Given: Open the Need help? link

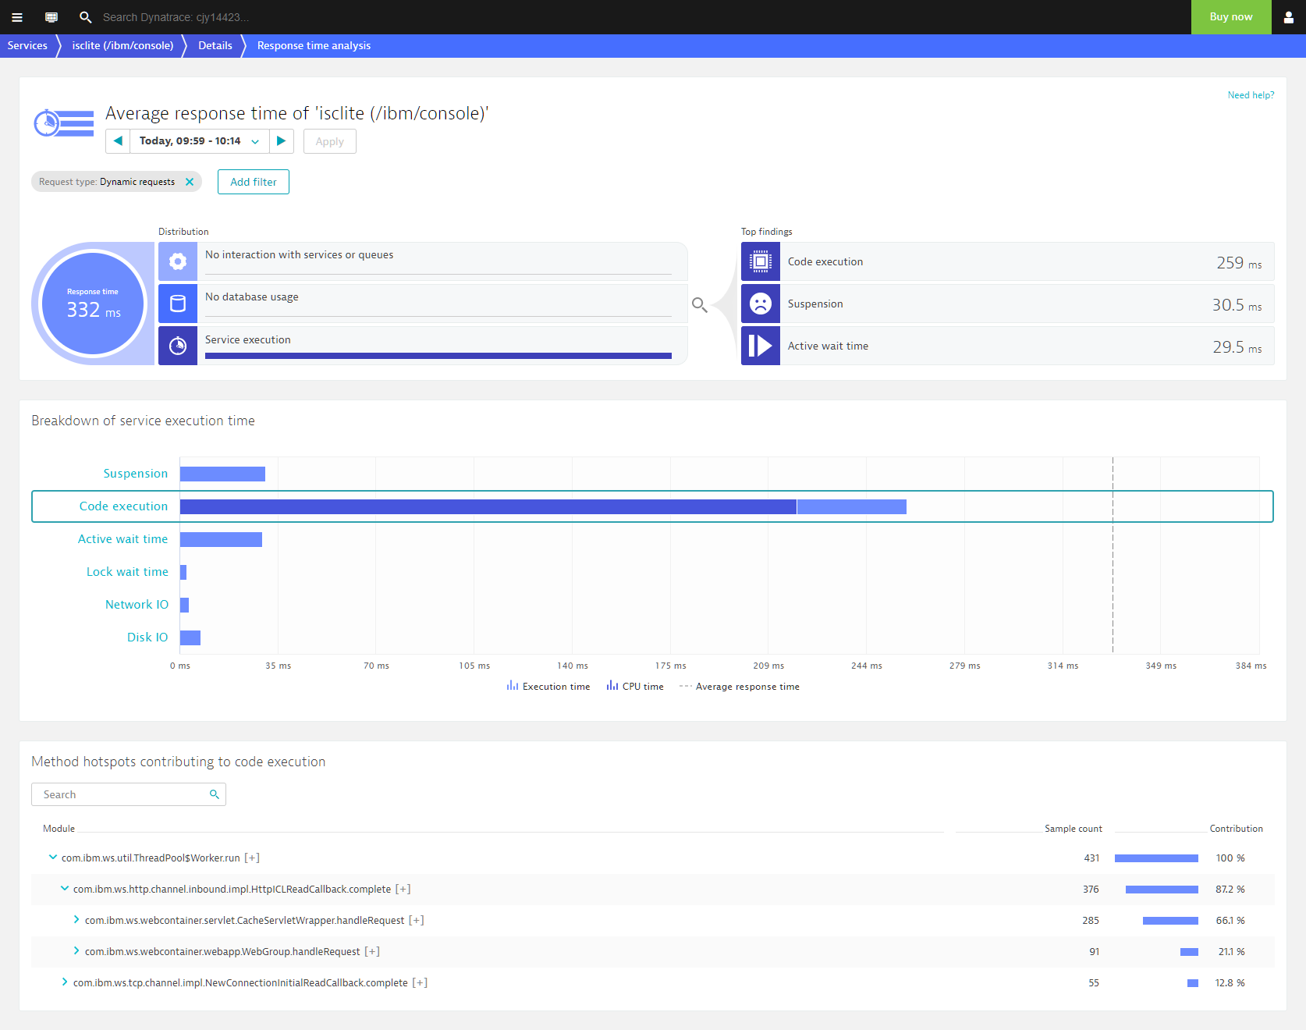Looking at the screenshot, I should (1251, 95).
